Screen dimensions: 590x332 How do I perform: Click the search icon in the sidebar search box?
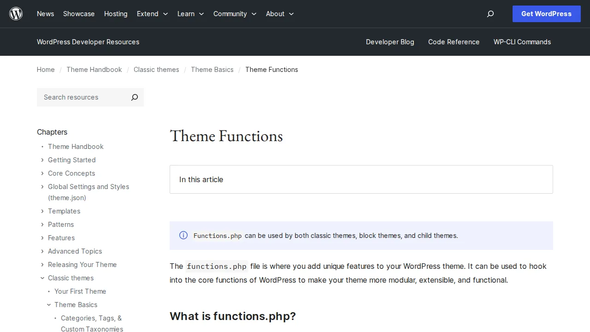click(134, 97)
